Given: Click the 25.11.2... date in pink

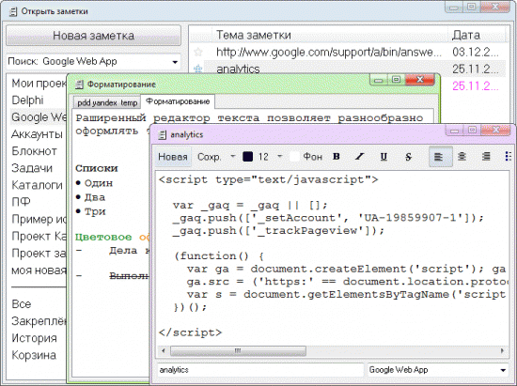Looking at the screenshot, I should pos(475,86).
